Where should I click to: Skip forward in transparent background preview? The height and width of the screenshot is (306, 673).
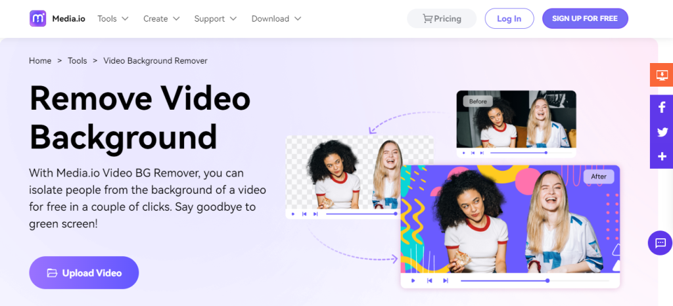point(315,214)
